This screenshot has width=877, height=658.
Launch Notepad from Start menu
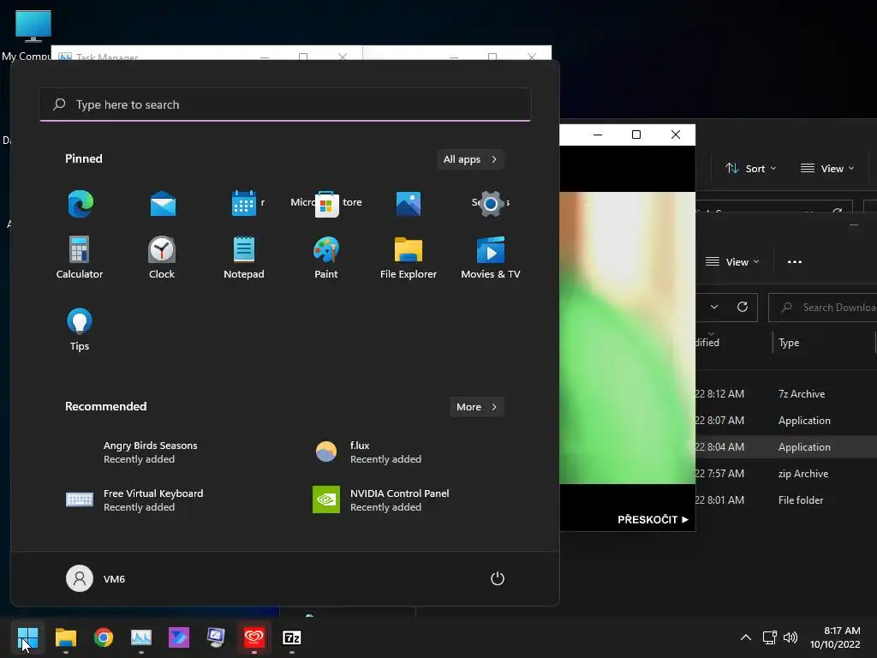pos(244,258)
